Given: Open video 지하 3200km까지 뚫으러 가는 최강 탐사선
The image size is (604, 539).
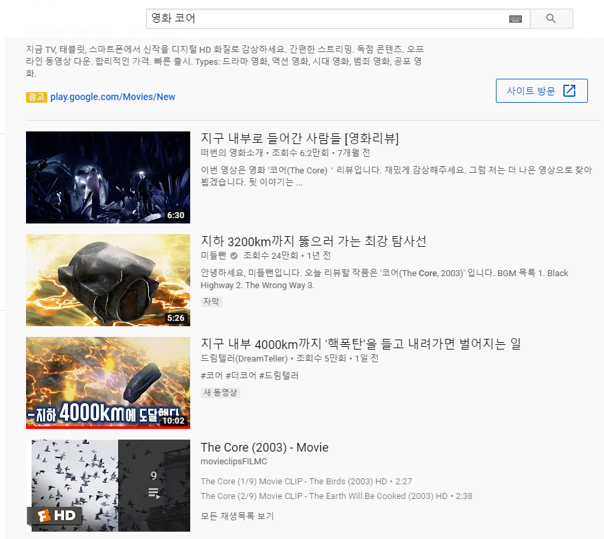Looking at the screenshot, I should click(x=314, y=241).
